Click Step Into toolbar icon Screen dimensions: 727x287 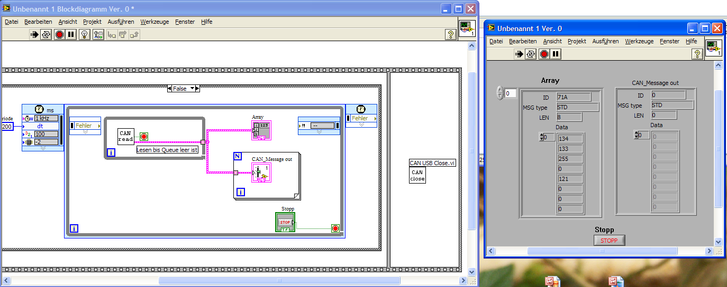[112, 34]
